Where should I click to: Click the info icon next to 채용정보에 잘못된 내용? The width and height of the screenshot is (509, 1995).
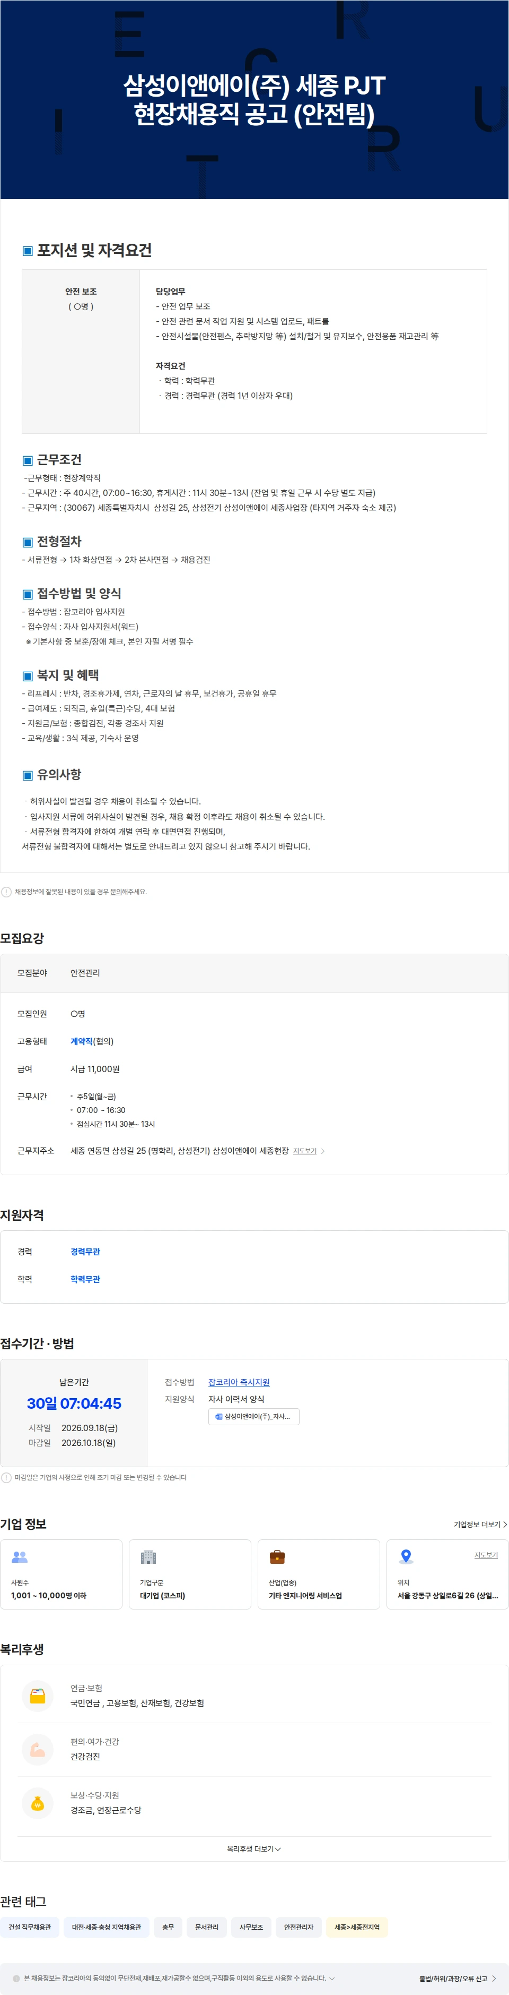click(6, 892)
